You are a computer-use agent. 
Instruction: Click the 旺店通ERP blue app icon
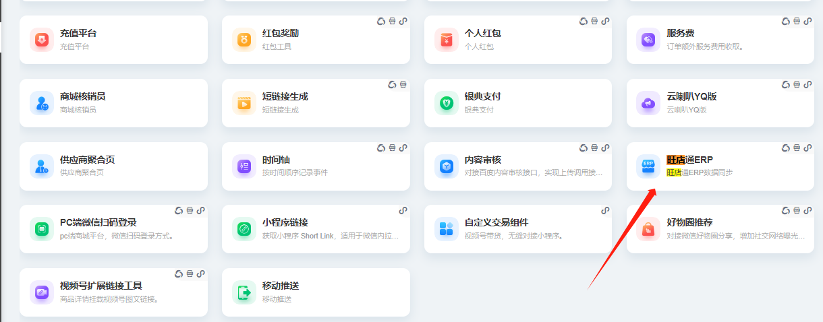pos(648,166)
